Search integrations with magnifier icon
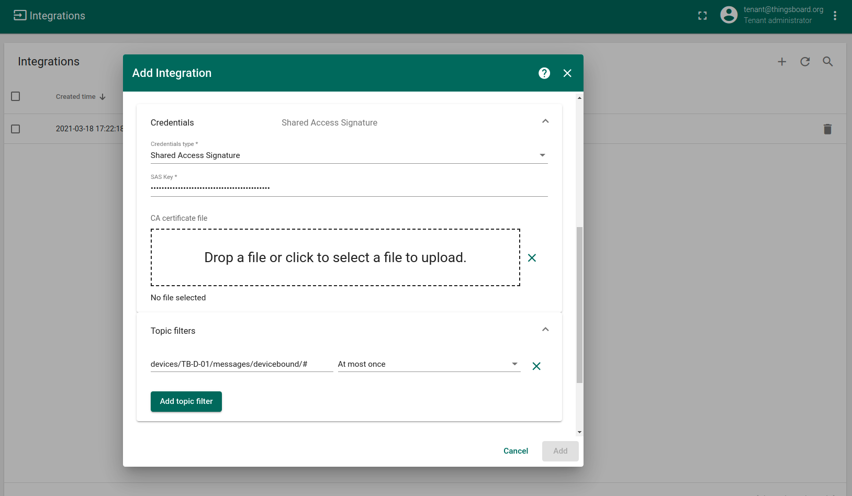This screenshot has height=496, width=852. point(828,62)
